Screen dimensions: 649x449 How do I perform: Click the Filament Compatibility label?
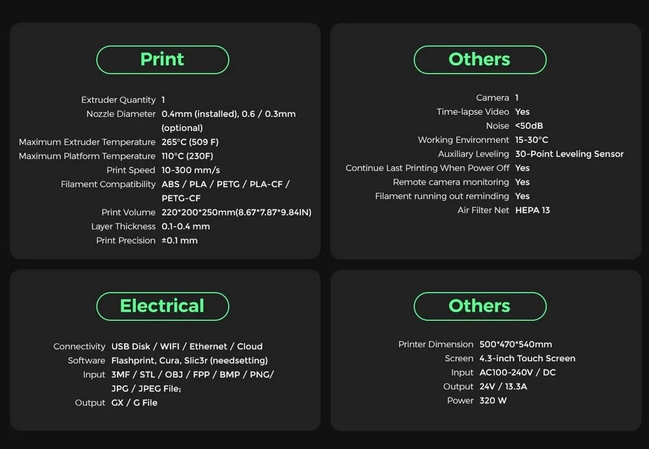(x=108, y=184)
